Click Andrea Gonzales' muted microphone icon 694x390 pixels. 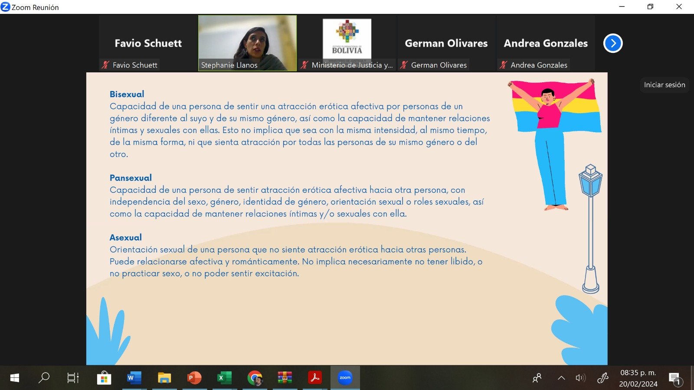pos(503,65)
